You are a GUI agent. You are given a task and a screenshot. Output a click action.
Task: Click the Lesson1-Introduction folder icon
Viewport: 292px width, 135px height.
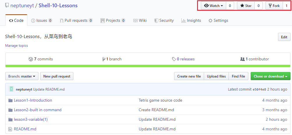pyautogui.click(x=10, y=100)
